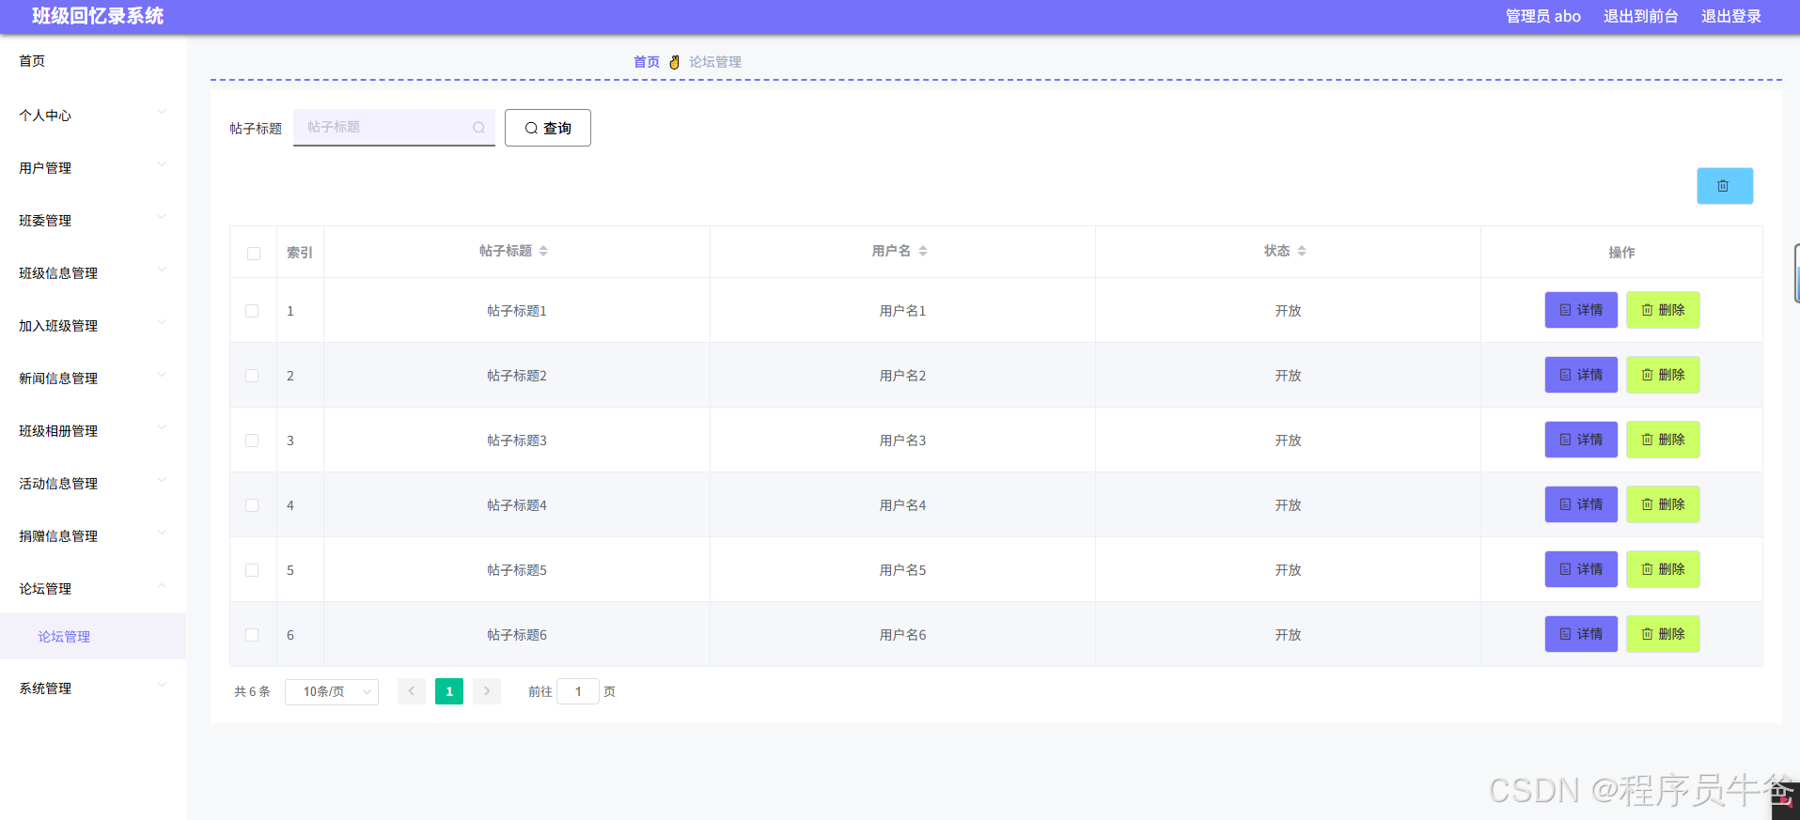Check the checkbox for row 帖子标题3
The image size is (1800, 820).
pyautogui.click(x=252, y=441)
